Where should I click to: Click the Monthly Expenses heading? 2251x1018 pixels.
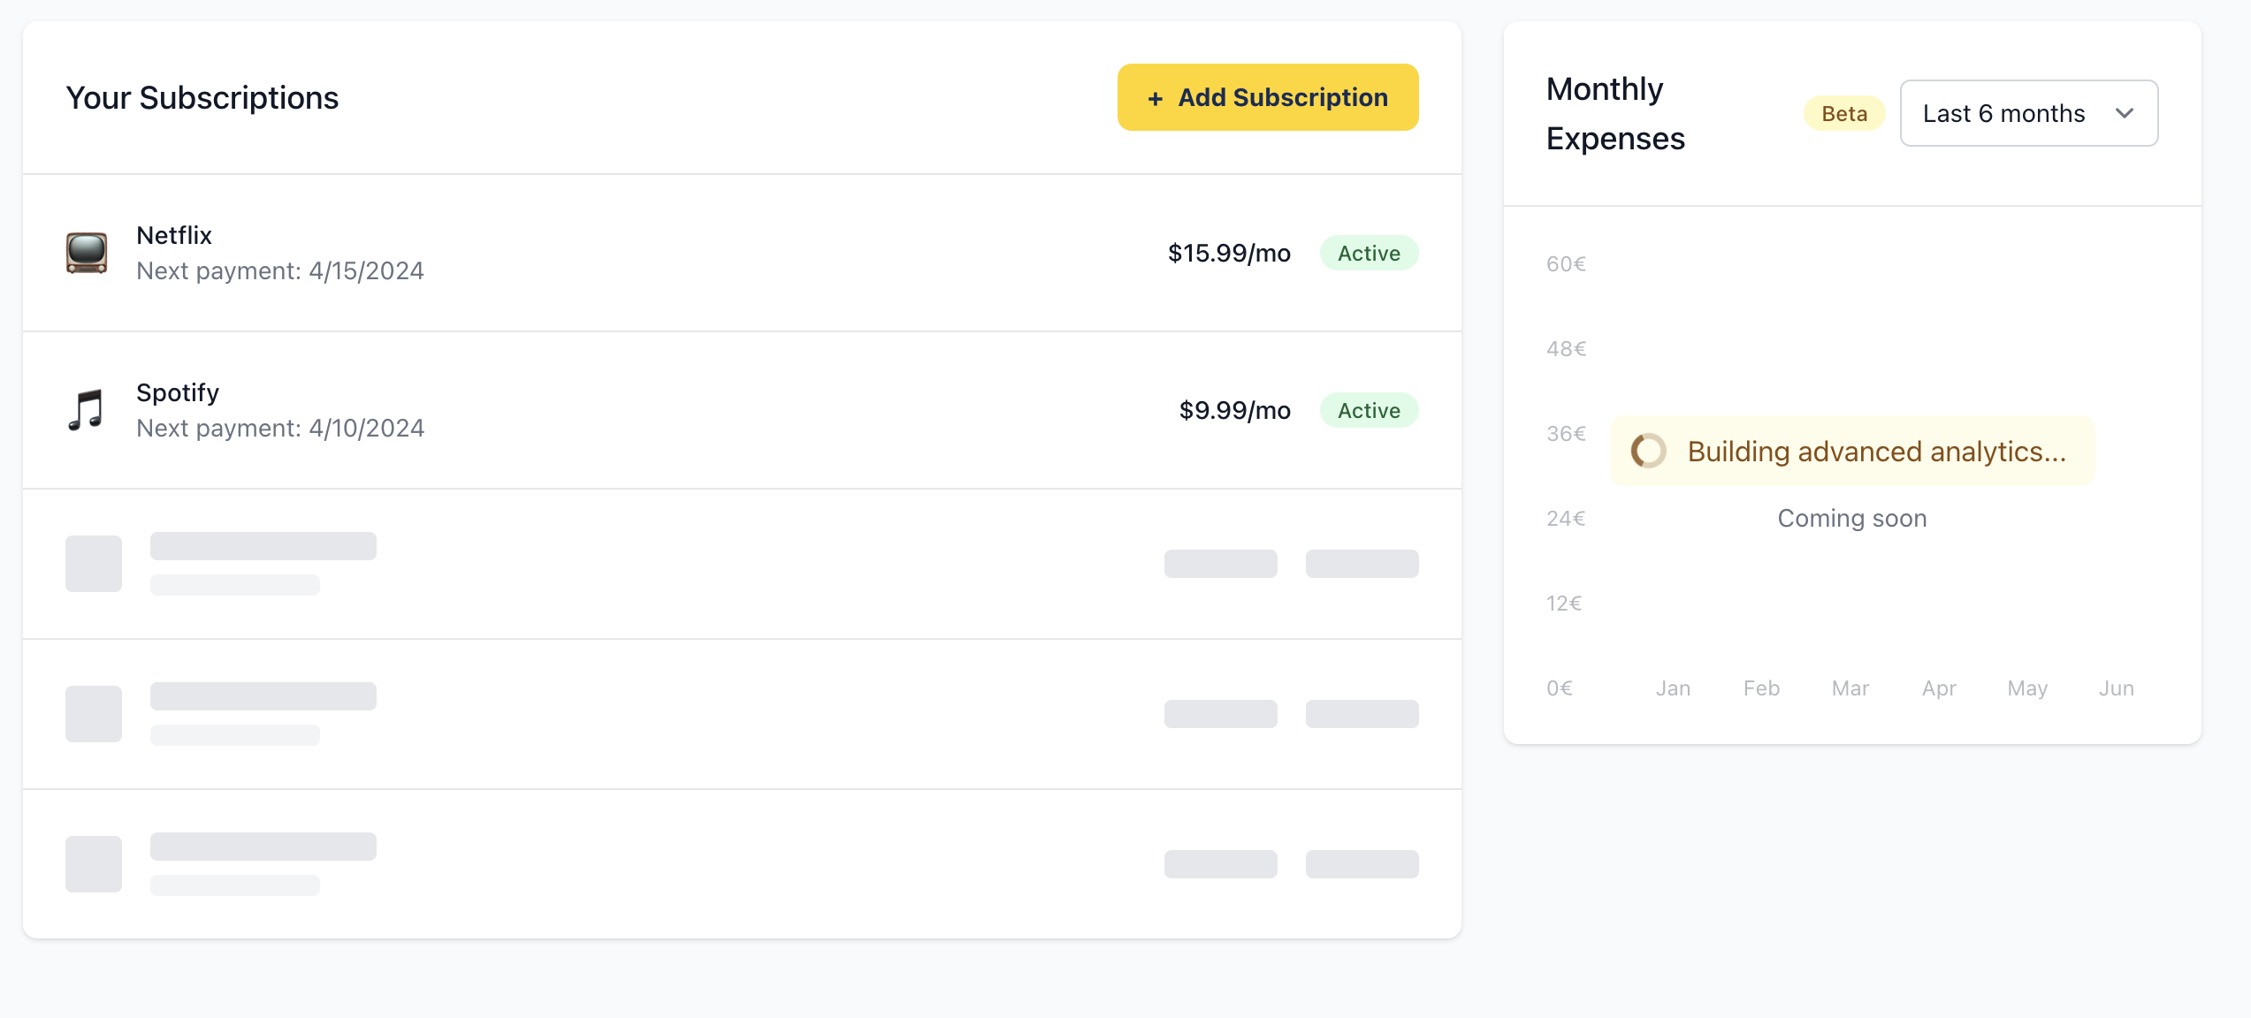coord(1615,113)
